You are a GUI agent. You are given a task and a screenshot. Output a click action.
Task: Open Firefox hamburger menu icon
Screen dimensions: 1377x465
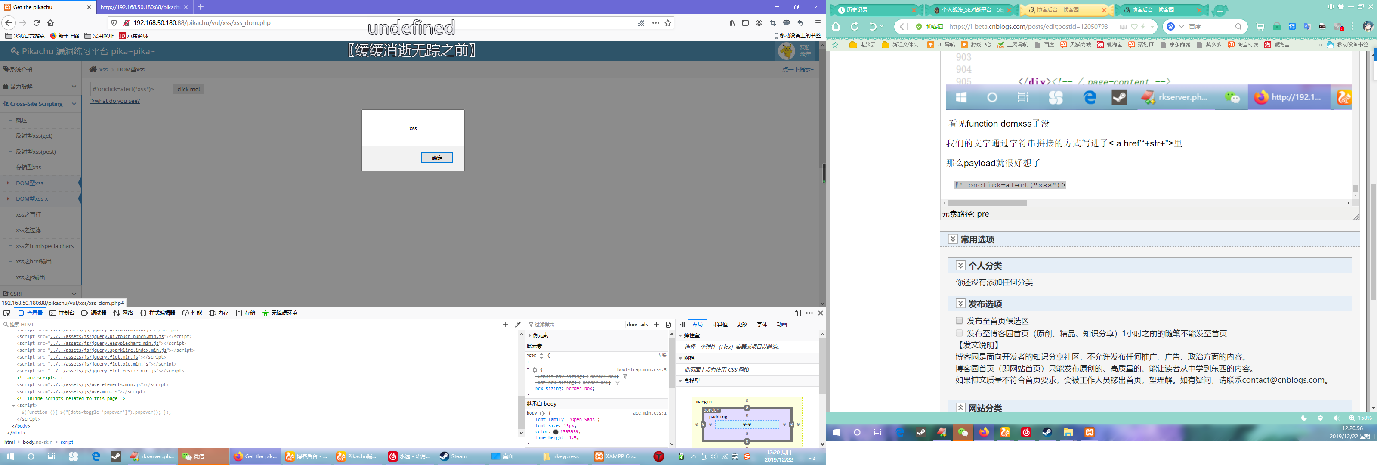tap(817, 22)
